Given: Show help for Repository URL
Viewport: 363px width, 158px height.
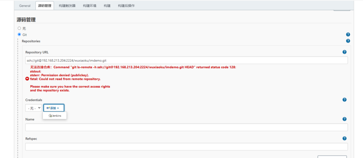Looking at the screenshot, I should point(344,52).
